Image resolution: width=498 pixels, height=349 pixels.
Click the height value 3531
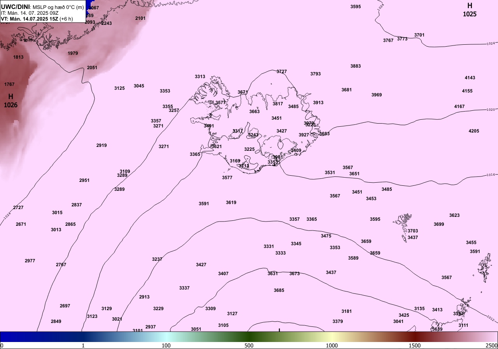pos(330,173)
